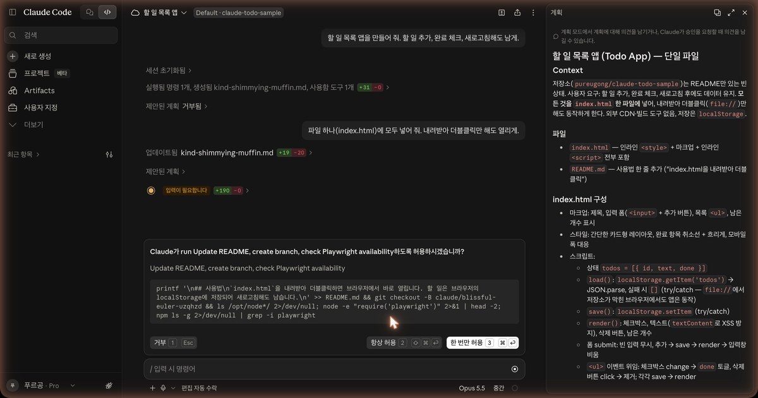
Task: Click the comment bubble icon in plan panel
Action: (556, 37)
